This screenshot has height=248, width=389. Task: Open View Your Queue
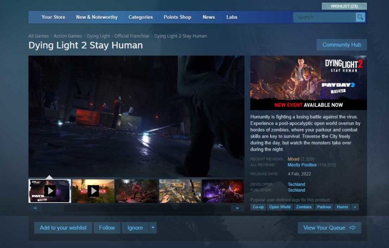coord(329,228)
